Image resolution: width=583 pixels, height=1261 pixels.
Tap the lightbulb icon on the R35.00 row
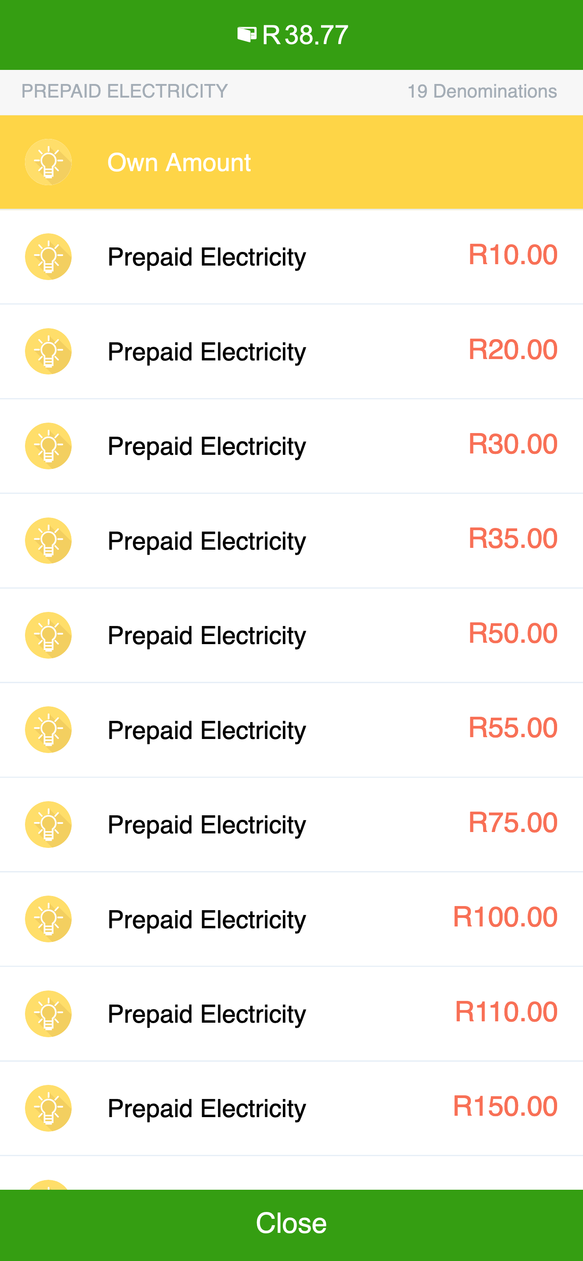coord(49,541)
